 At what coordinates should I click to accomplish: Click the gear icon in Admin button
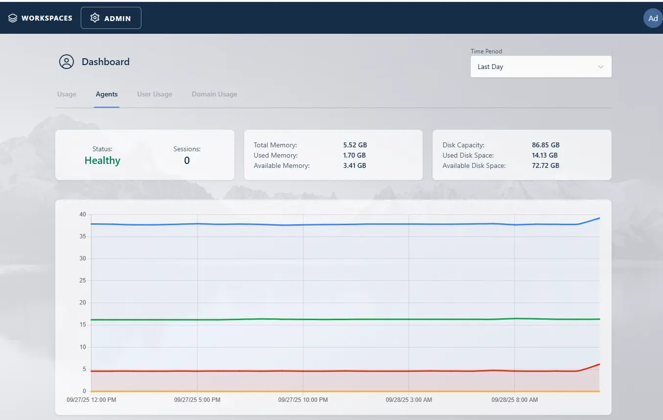[95, 18]
